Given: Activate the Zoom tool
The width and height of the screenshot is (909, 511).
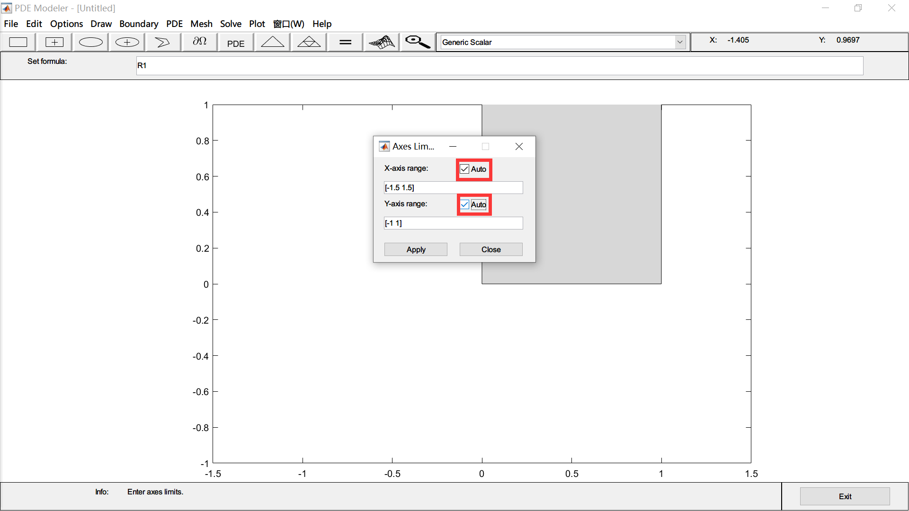Looking at the screenshot, I should pos(417,42).
